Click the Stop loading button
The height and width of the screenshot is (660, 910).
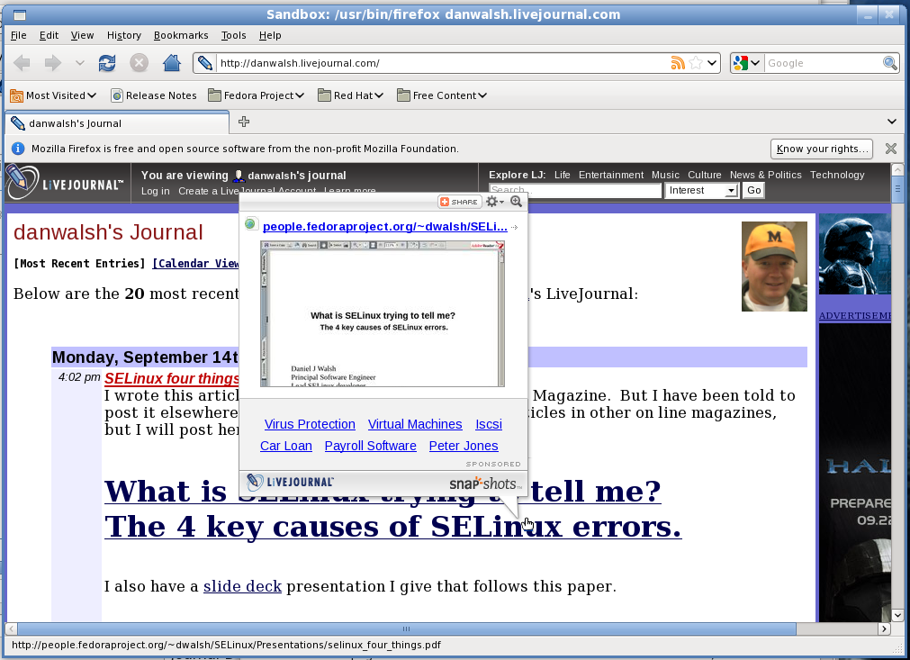point(139,63)
